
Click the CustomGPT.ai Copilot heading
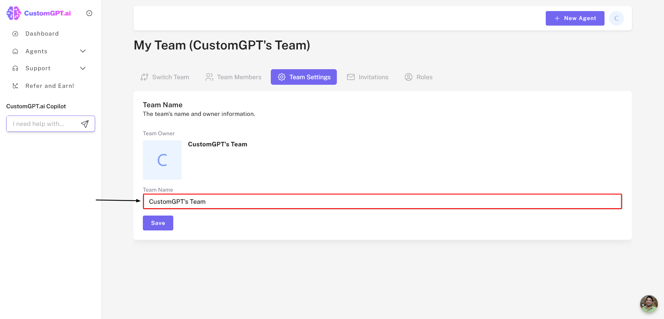[36, 106]
